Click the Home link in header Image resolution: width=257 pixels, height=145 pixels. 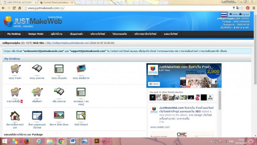pos(233,14)
